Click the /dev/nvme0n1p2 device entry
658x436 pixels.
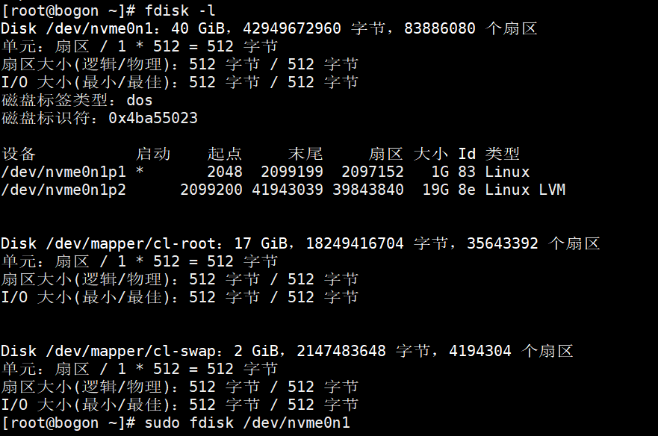pos(63,190)
